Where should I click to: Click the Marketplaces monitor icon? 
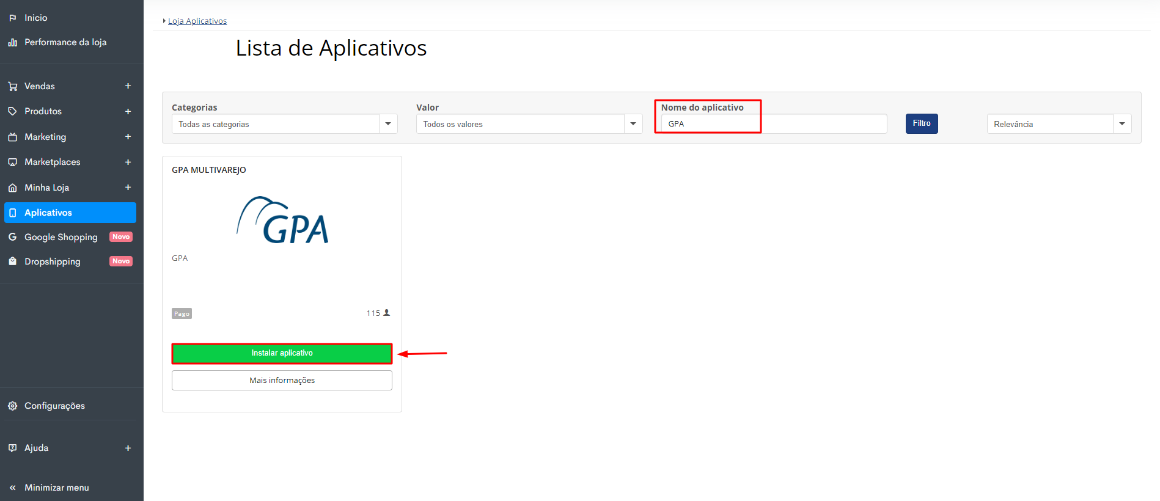click(x=12, y=162)
